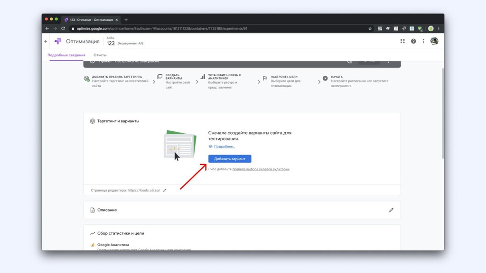Image resolution: width=486 pixels, height=273 pixels.
Task: Click the site lock icon
Action: (73, 28)
